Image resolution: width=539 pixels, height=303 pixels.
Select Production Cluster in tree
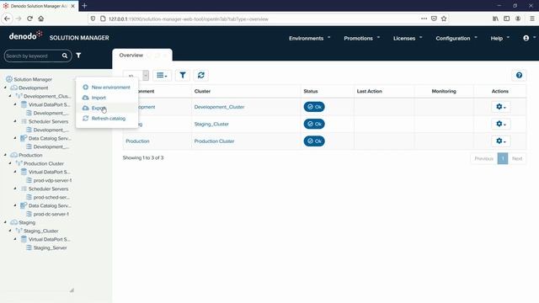44,163
